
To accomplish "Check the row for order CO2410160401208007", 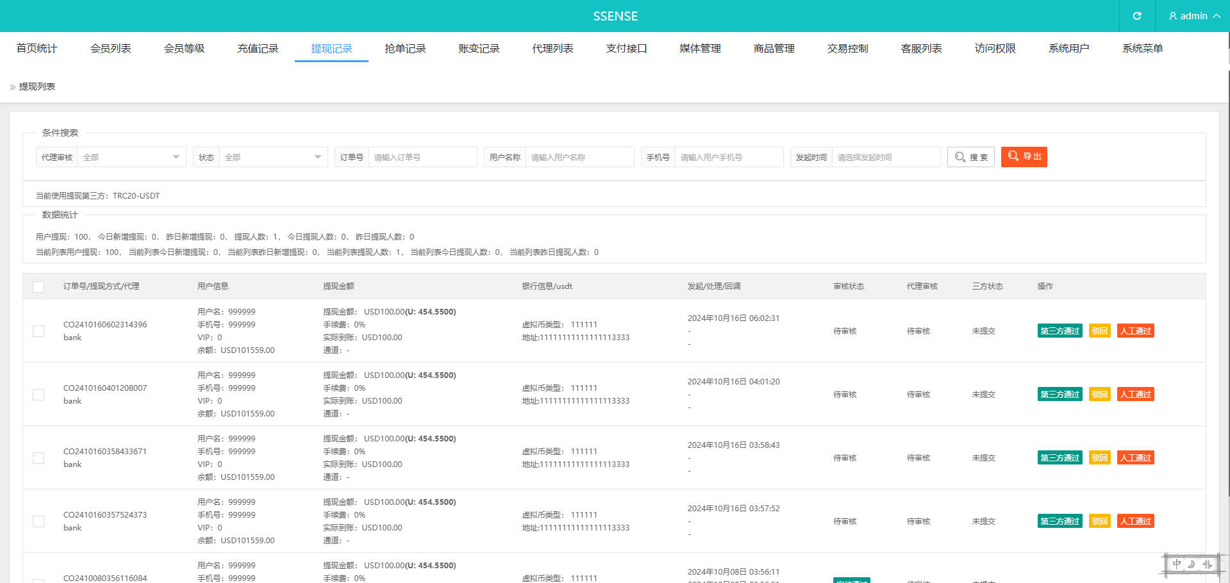I will [x=38, y=395].
